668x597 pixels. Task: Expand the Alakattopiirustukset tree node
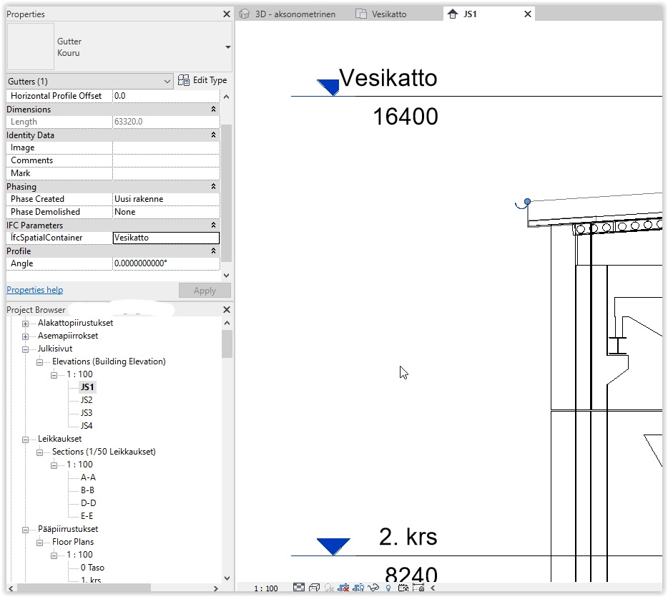click(x=26, y=324)
